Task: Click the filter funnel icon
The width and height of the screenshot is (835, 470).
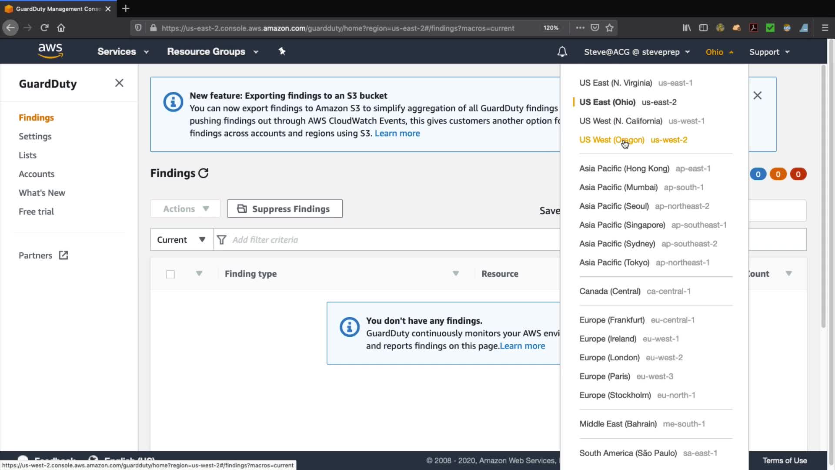Action: click(221, 240)
